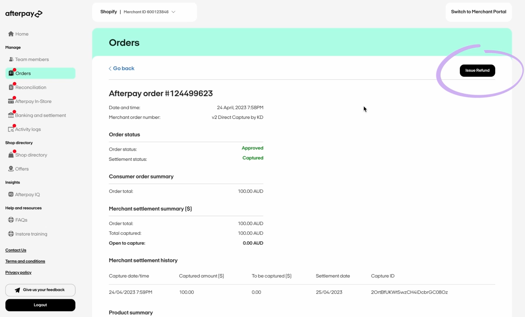The width and height of the screenshot is (525, 317).
Task: Click the Offers sidebar icon
Action: [x=11, y=169]
